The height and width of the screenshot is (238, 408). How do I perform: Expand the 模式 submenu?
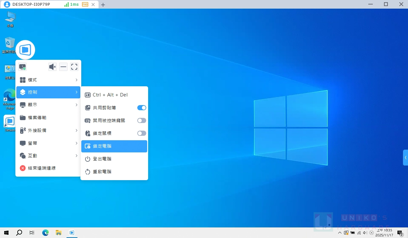32,80
